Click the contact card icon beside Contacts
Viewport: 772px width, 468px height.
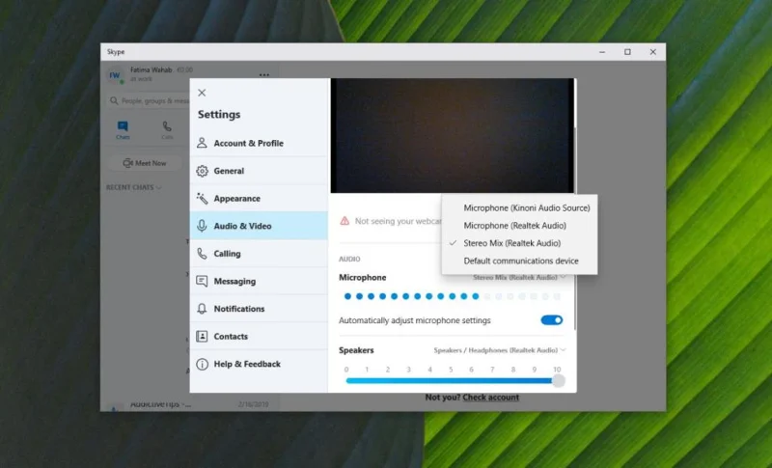(202, 336)
